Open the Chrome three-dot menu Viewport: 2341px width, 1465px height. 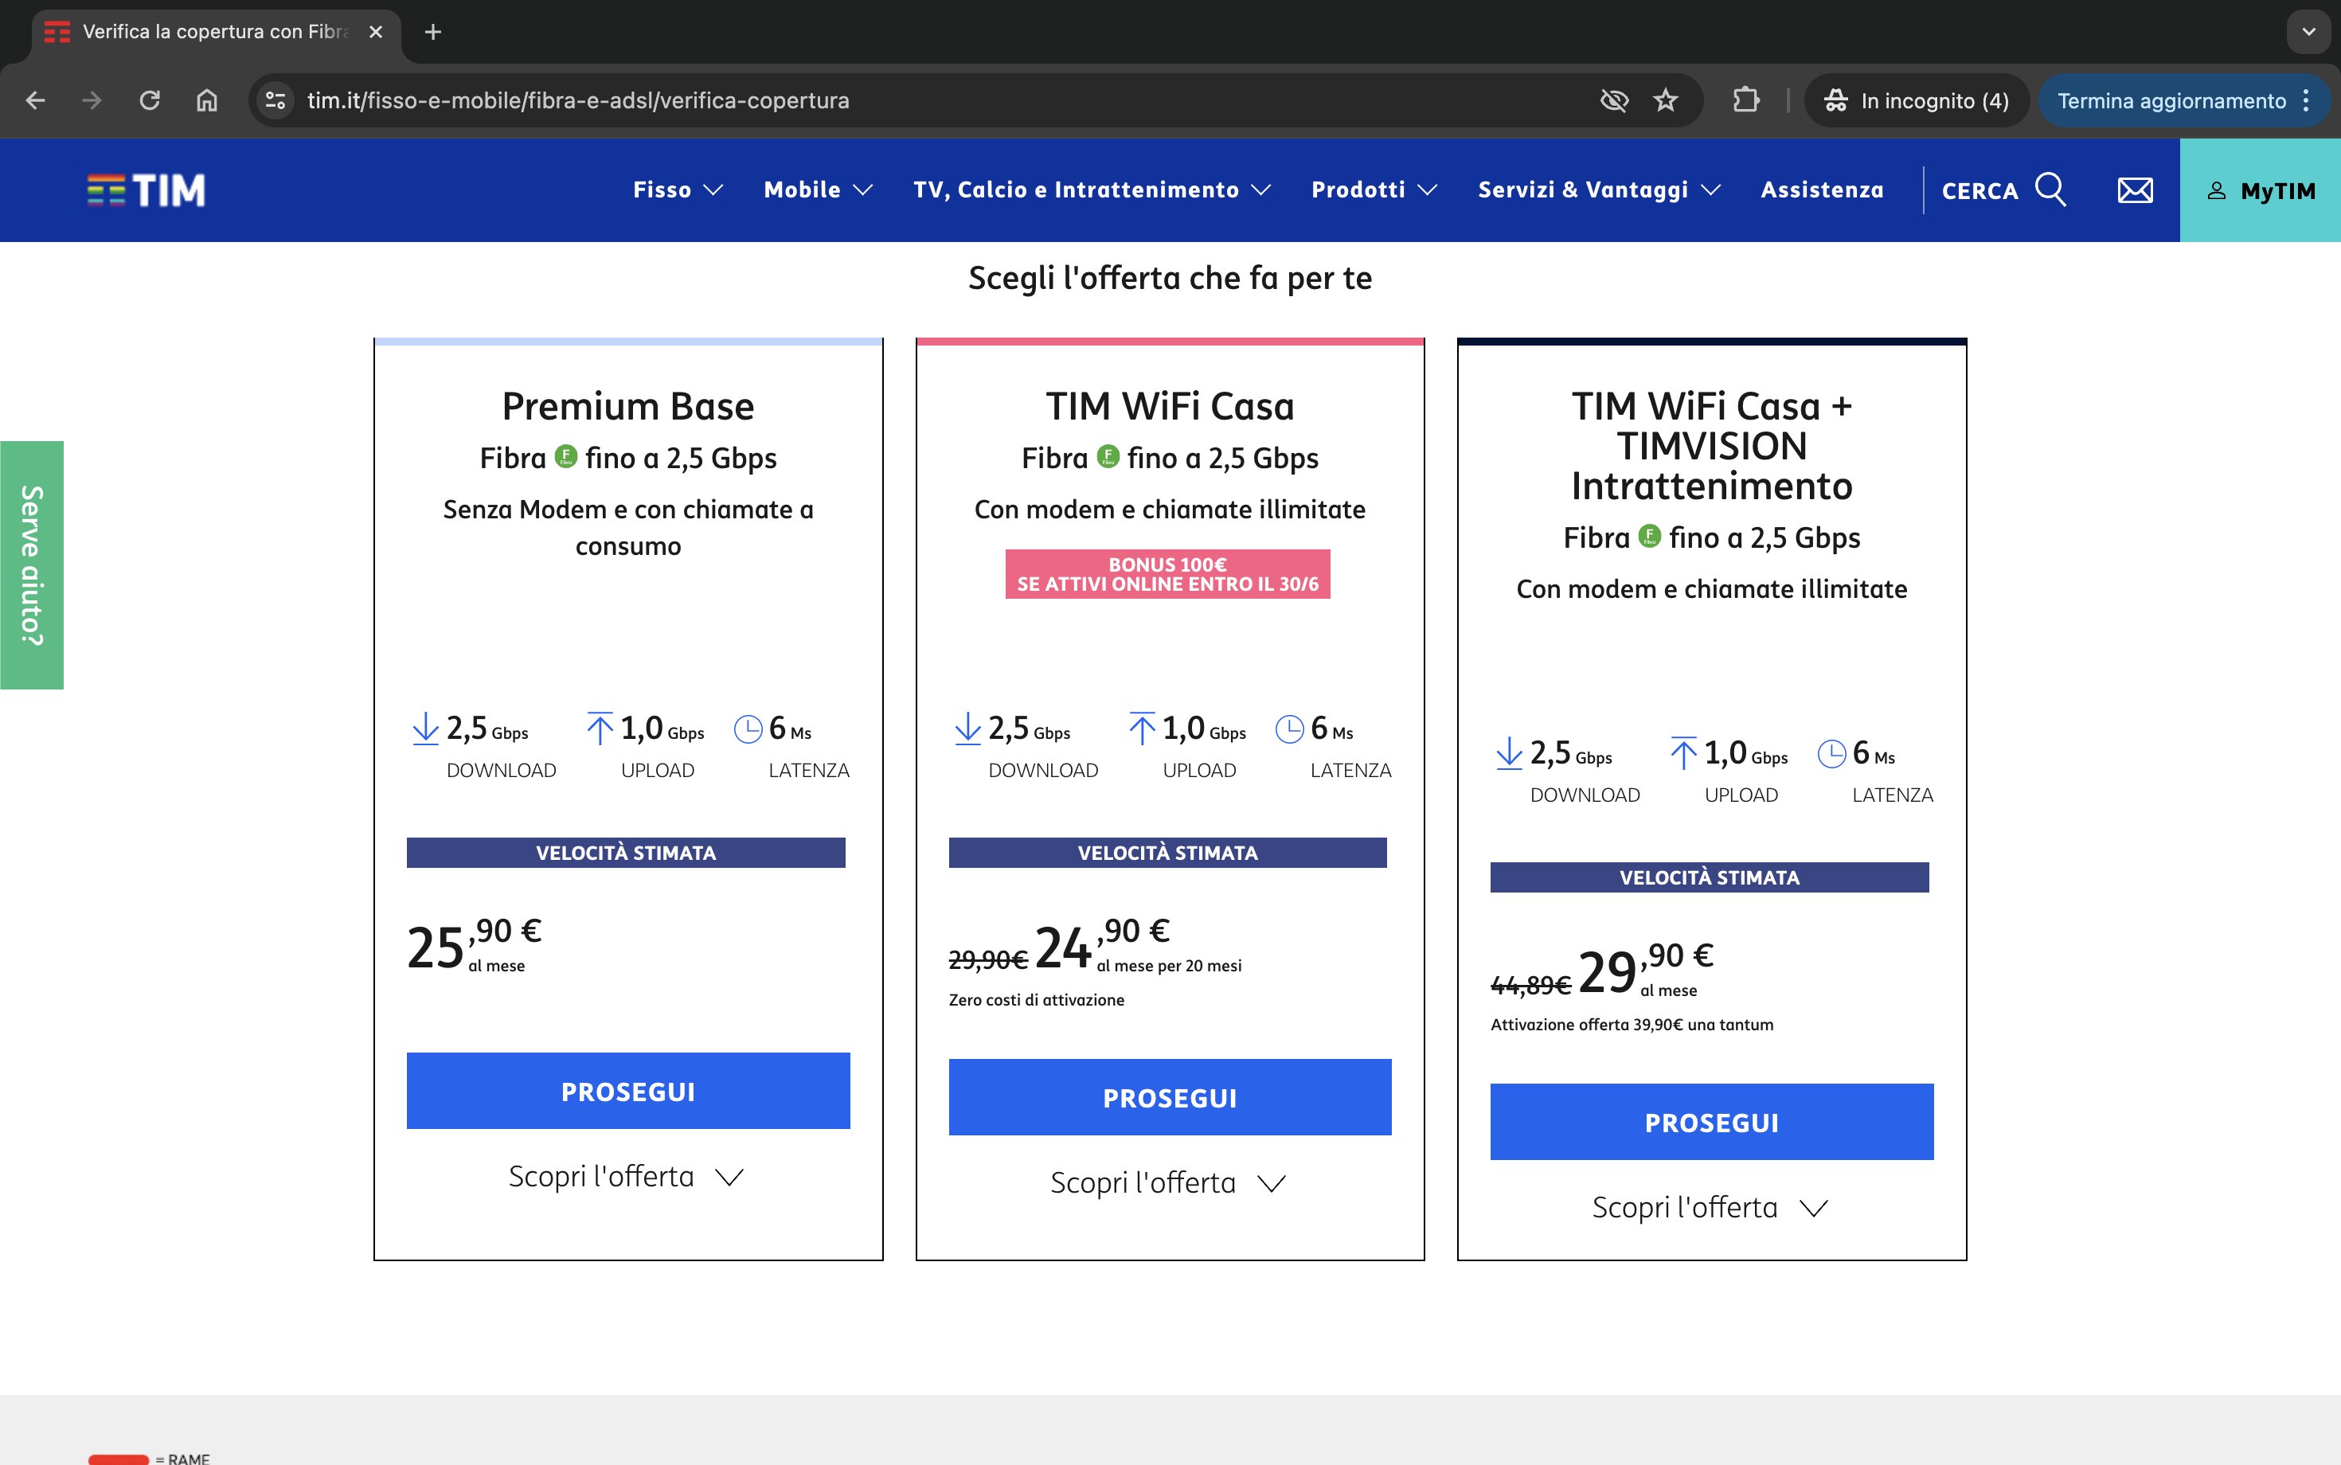coord(2307,100)
